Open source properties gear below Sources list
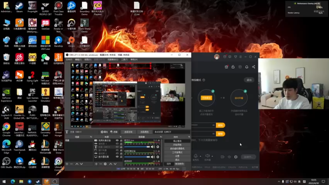Viewport: 329px width, 185px height. point(105,164)
